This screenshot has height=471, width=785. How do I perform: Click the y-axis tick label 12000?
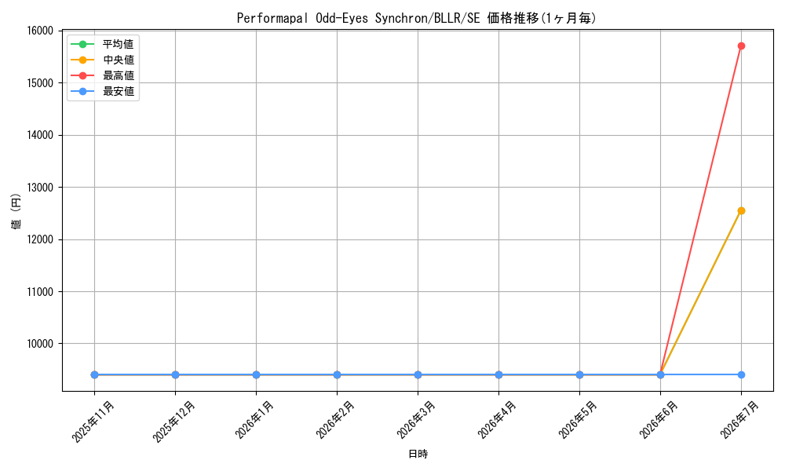pos(40,239)
